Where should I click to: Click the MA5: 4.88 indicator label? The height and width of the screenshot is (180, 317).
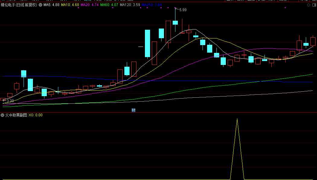tap(51, 5)
